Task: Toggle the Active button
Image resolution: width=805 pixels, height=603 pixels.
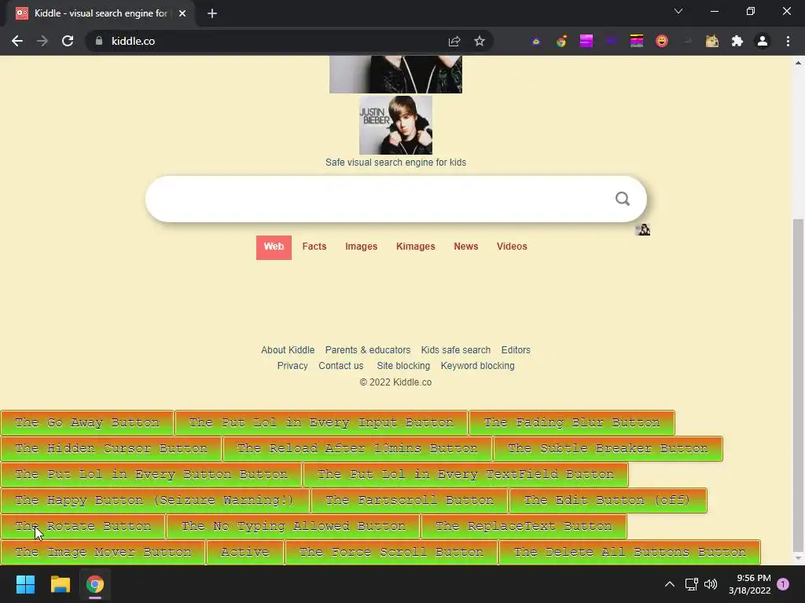Action: pos(245,553)
